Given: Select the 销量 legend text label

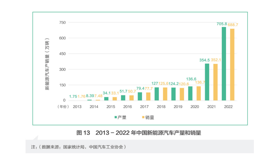Looking at the screenshot, I should coord(150,117).
